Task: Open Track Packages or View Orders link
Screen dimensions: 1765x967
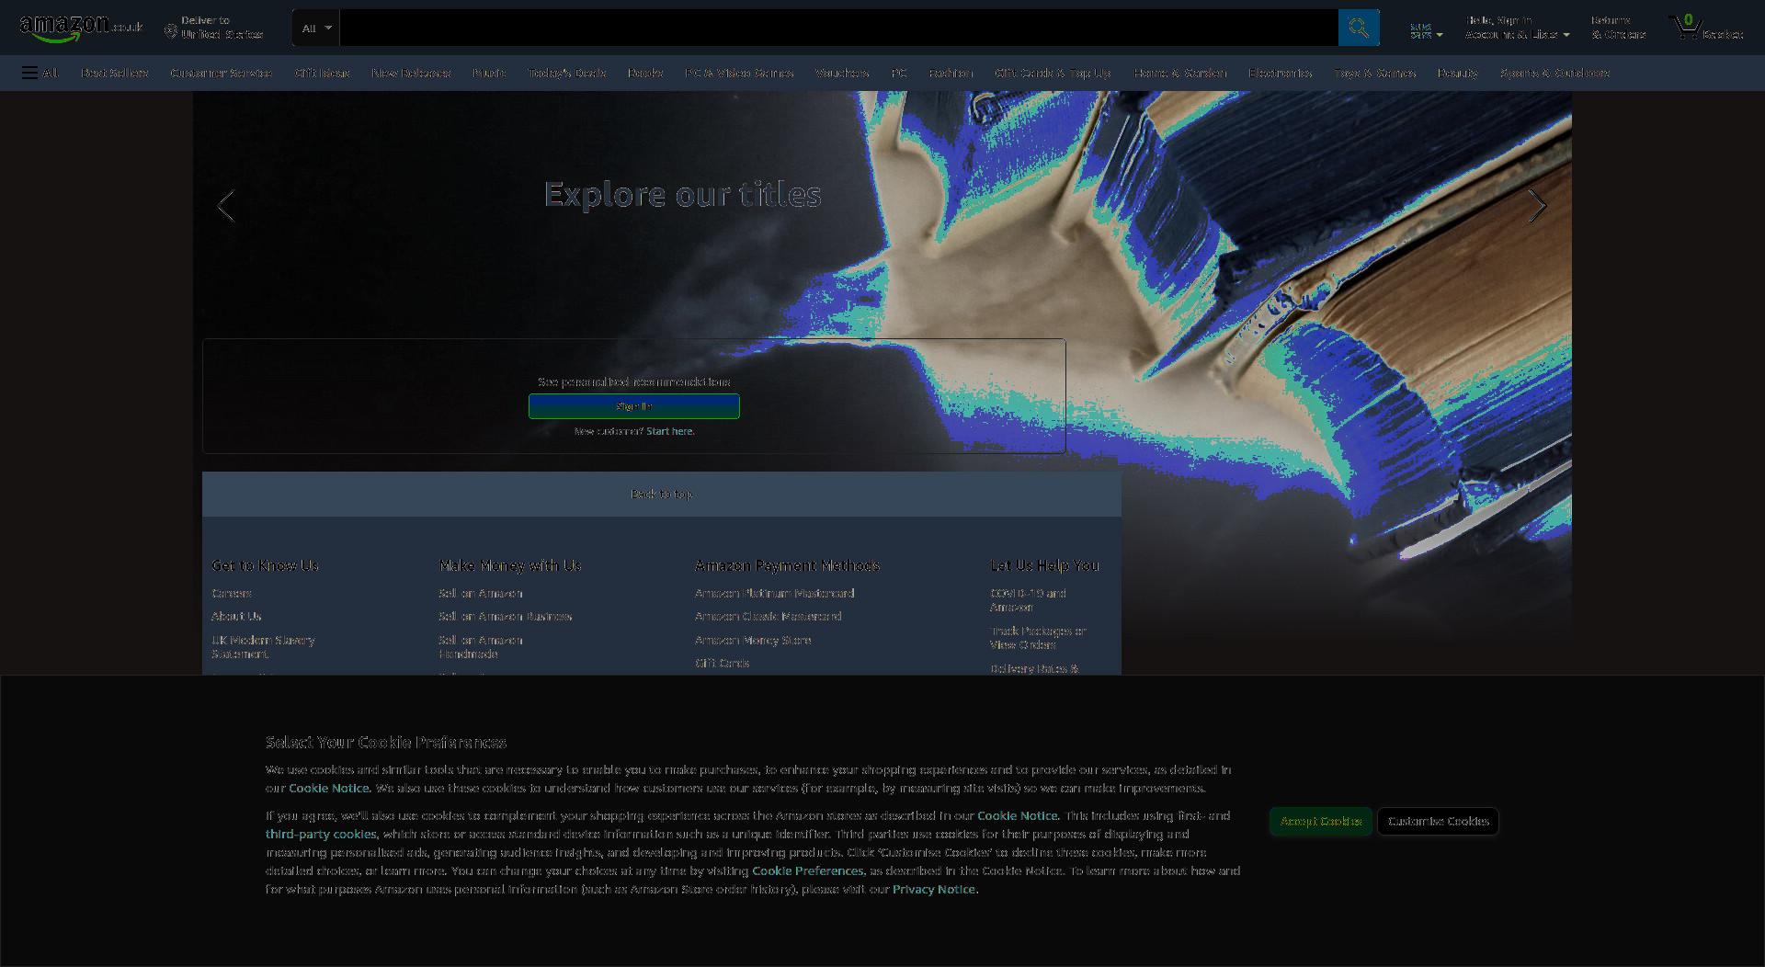Action: pos(1038,638)
